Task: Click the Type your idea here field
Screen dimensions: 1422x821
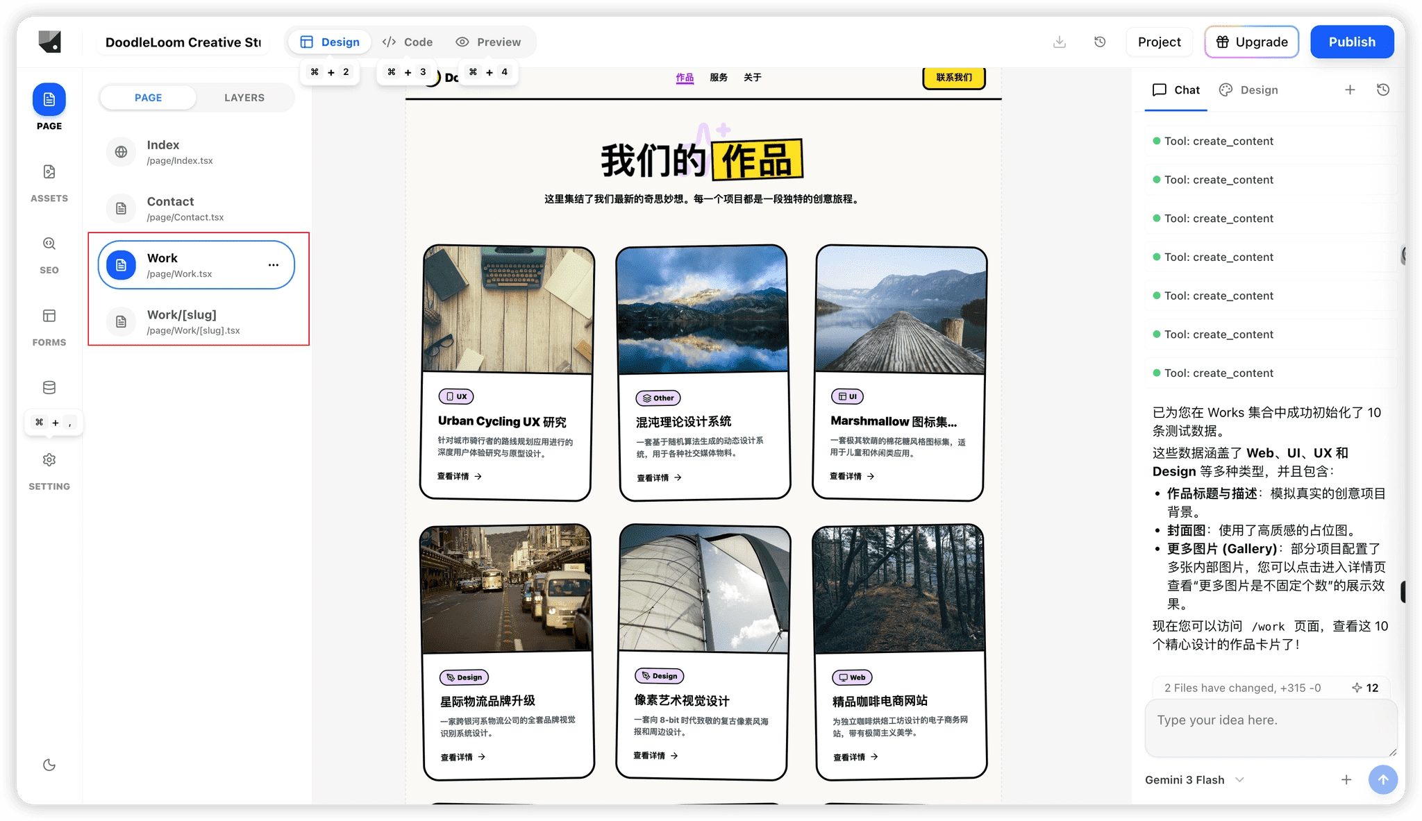Action: coord(1270,727)
